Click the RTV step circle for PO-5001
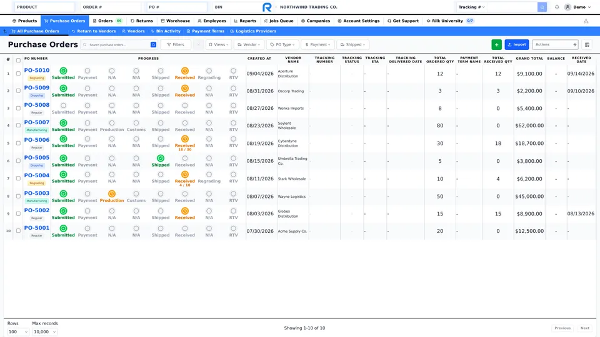 [x=233, y=228]
